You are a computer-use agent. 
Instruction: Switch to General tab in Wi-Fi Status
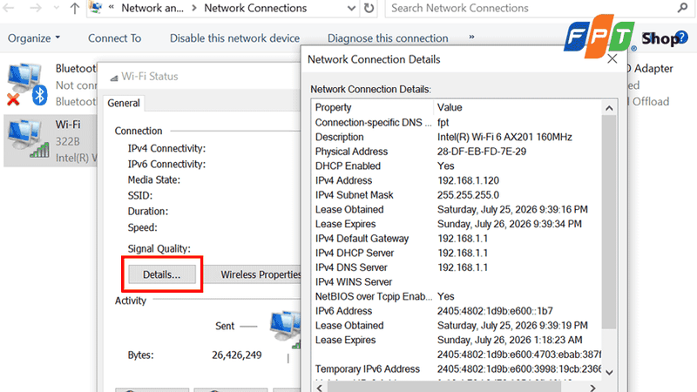[124, 103]
